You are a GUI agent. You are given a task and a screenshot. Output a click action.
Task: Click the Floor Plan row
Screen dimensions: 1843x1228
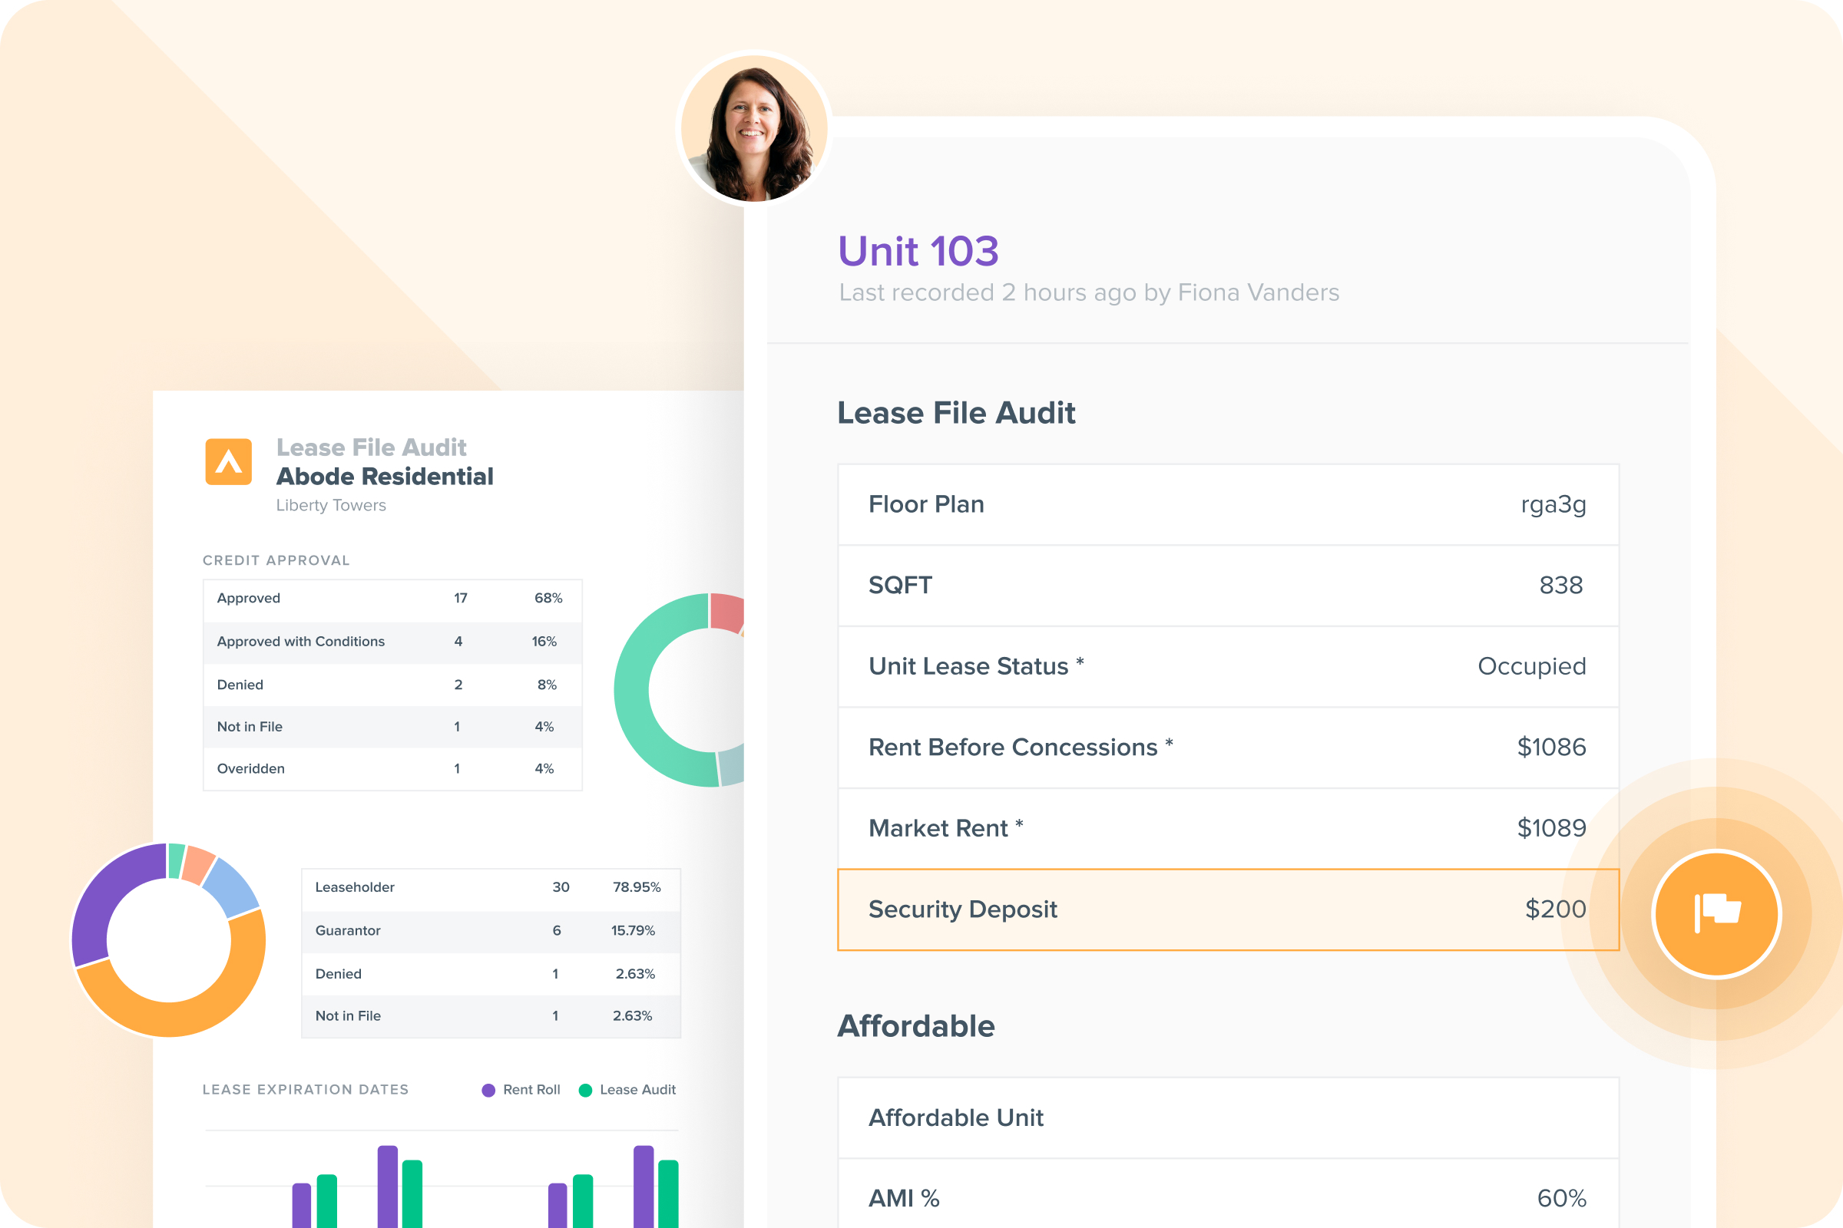click(1227, 504)
